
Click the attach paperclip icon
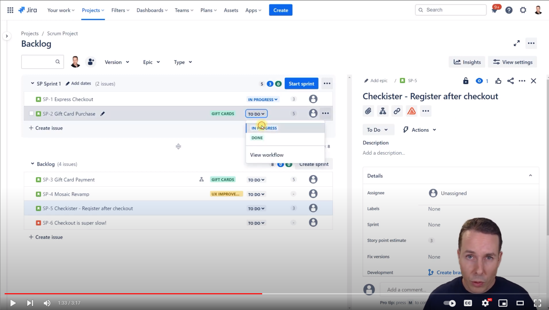(368, 111)
